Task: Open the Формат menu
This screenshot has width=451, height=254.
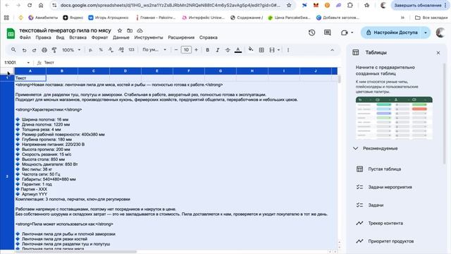Action: tap(99, 37)
